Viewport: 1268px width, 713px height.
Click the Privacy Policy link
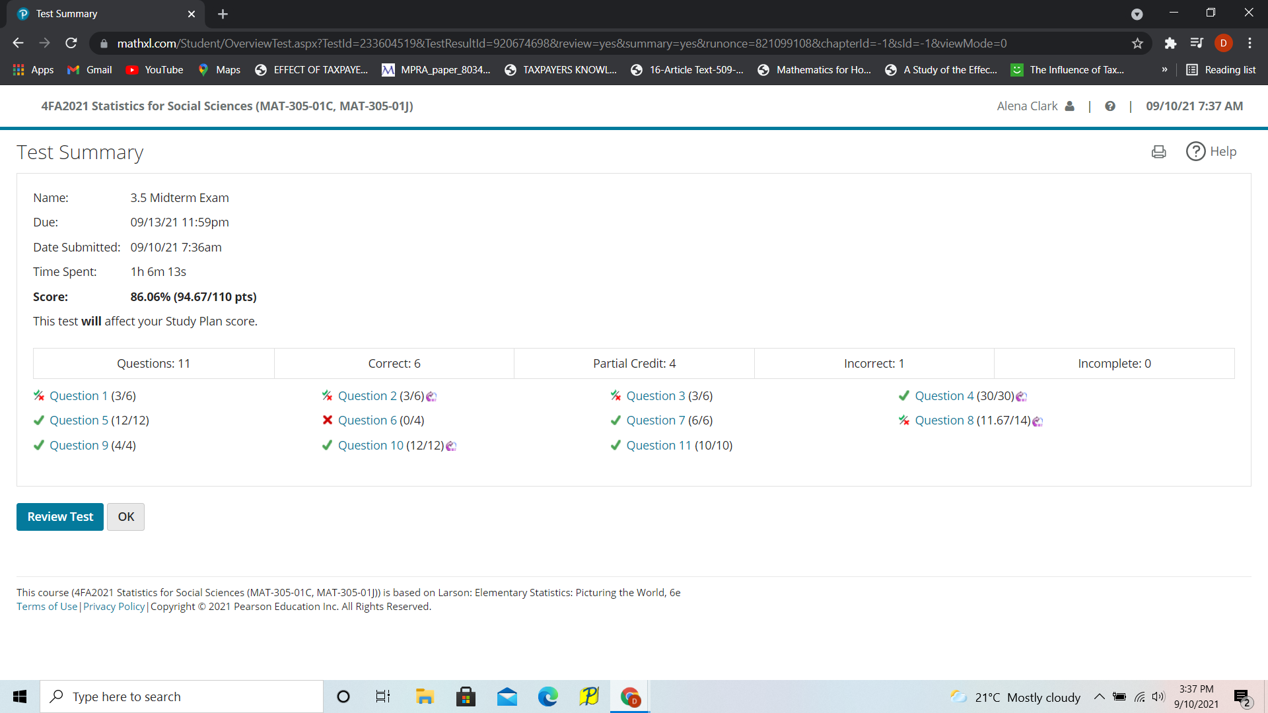114,607
